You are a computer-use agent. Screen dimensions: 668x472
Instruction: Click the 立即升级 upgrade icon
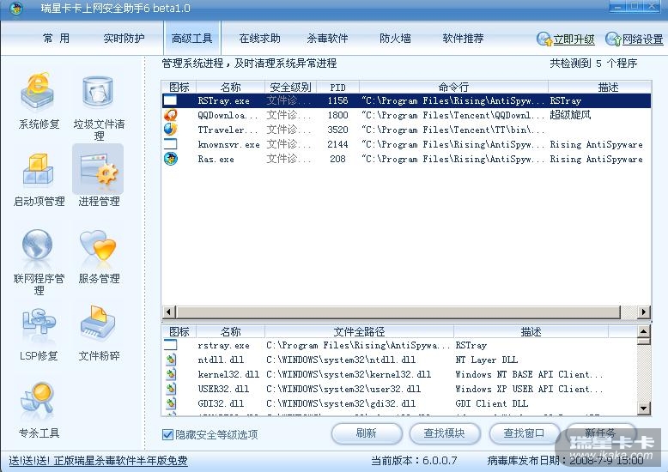pos(544,39)
